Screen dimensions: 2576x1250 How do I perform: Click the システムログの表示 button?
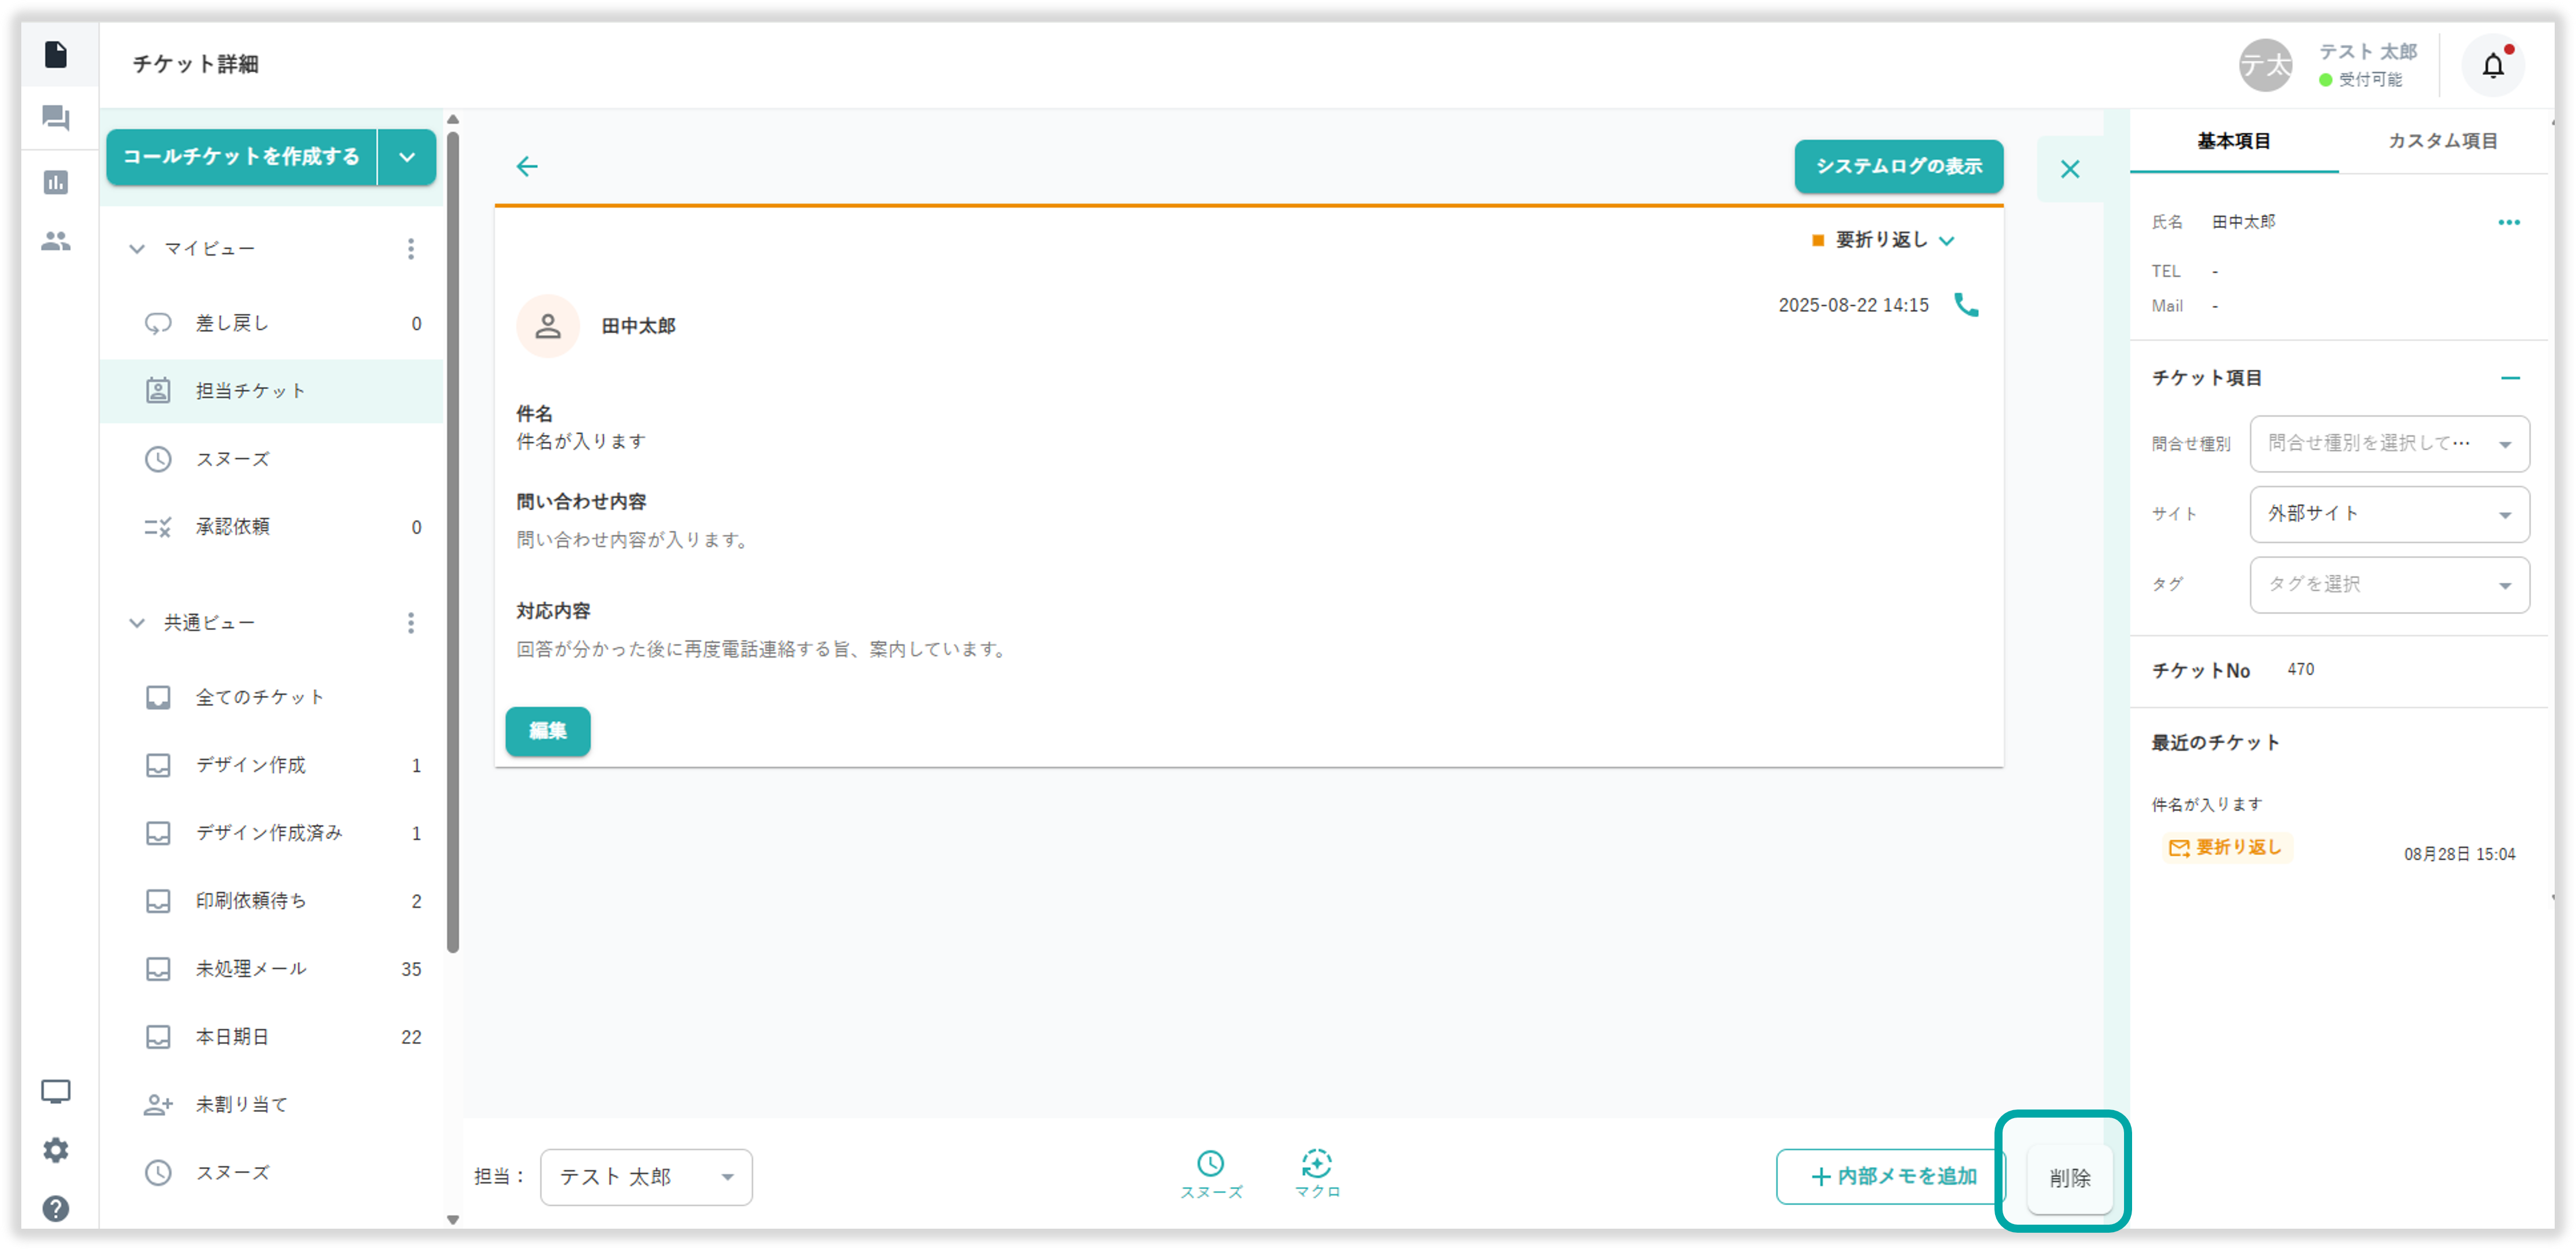tap(1898, 166)
